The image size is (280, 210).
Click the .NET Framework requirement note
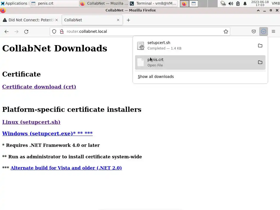[51, 145]
